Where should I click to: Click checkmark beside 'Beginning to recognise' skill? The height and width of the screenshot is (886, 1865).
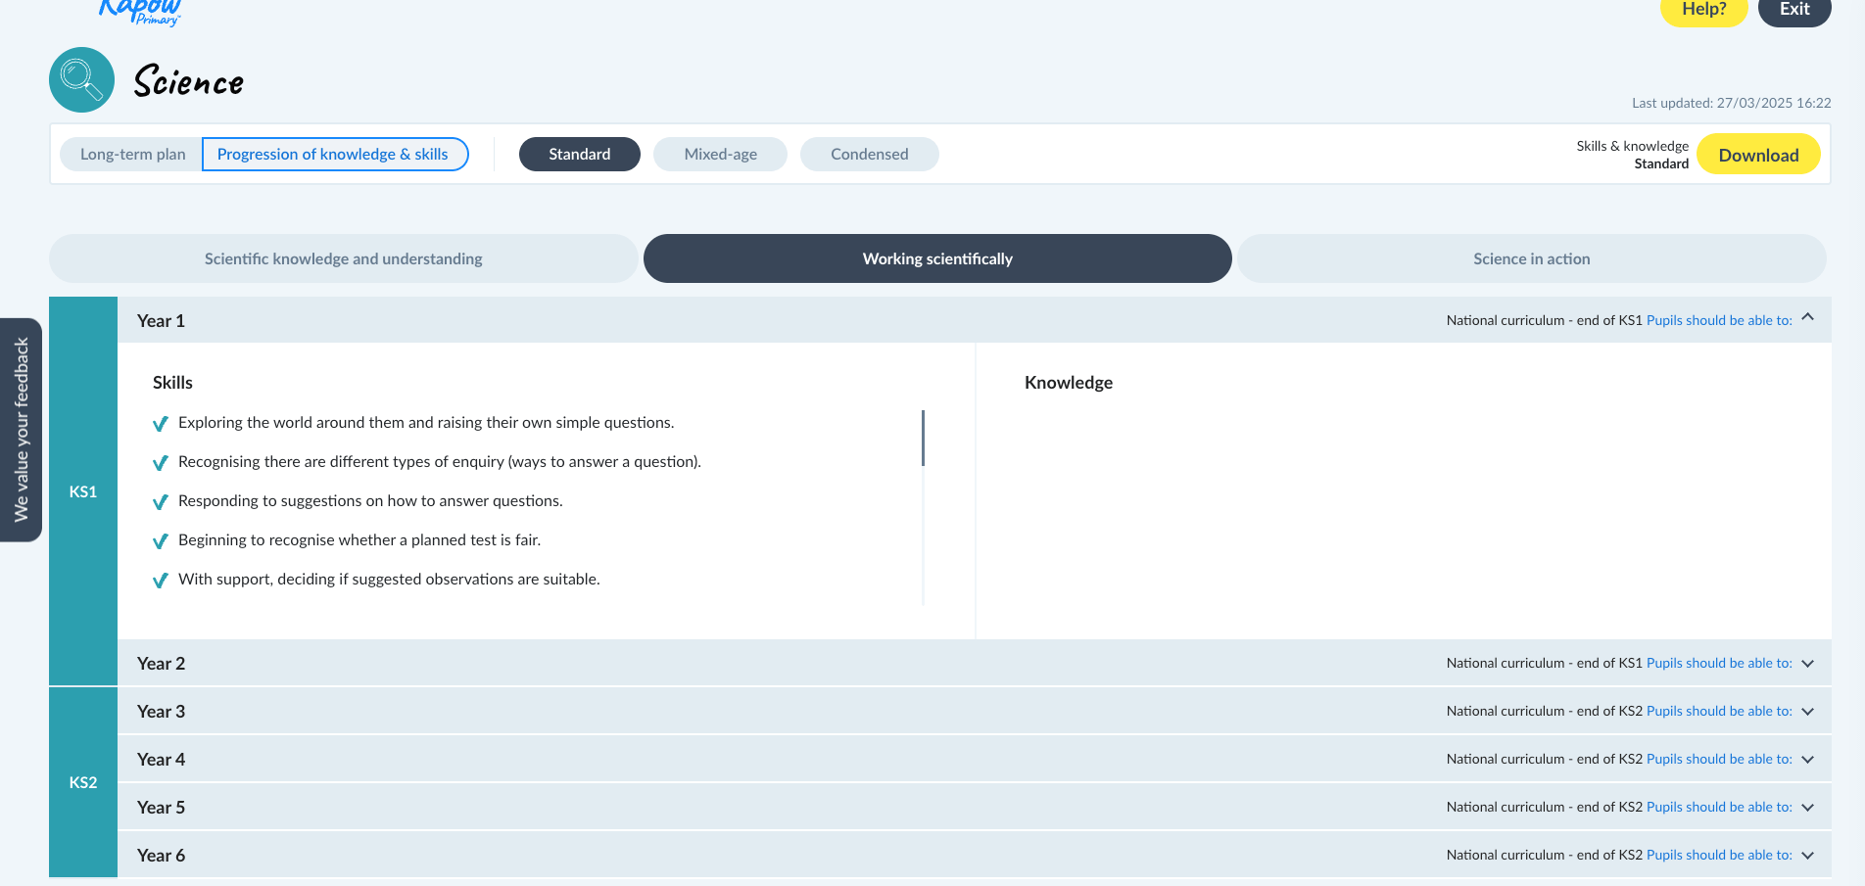pos(161,541)
